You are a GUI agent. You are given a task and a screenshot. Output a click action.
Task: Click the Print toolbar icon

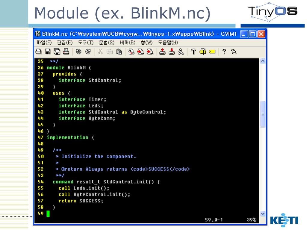[66, 52]
